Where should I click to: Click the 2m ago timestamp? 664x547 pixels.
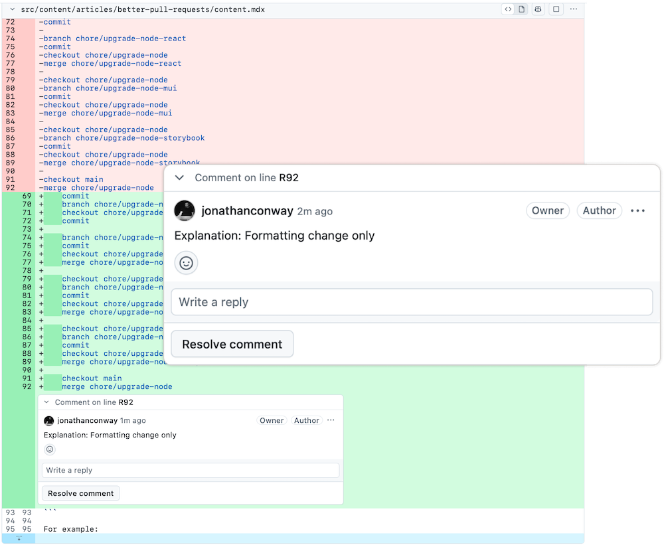pos(315,211)
